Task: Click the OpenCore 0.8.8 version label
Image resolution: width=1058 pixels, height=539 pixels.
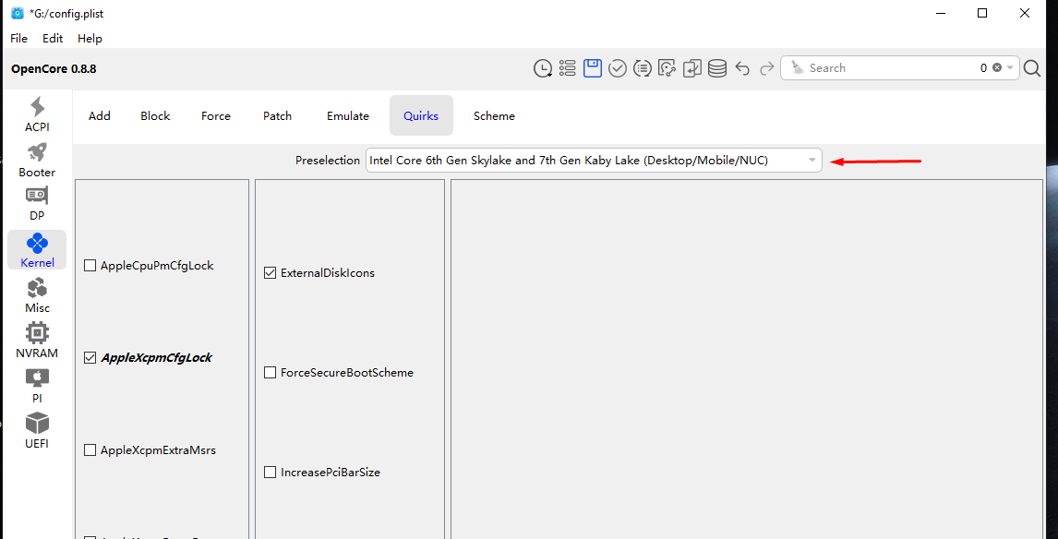Action: click(x=54, y=68)
